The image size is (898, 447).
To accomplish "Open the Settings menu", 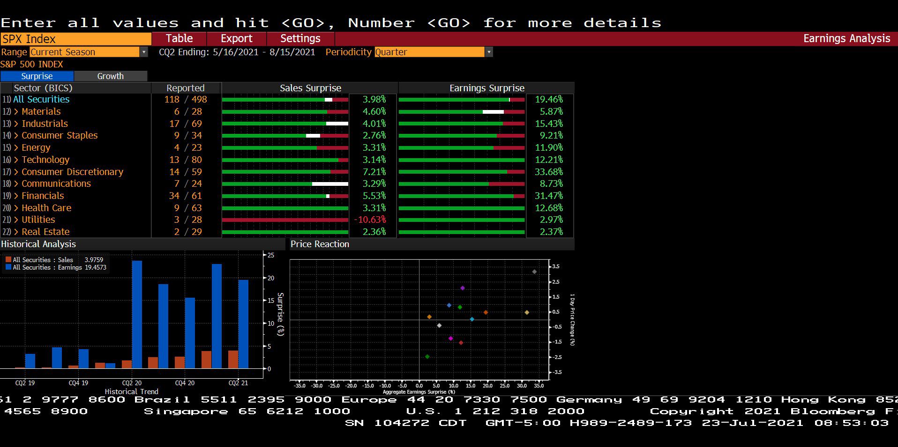I will point(300,38).
